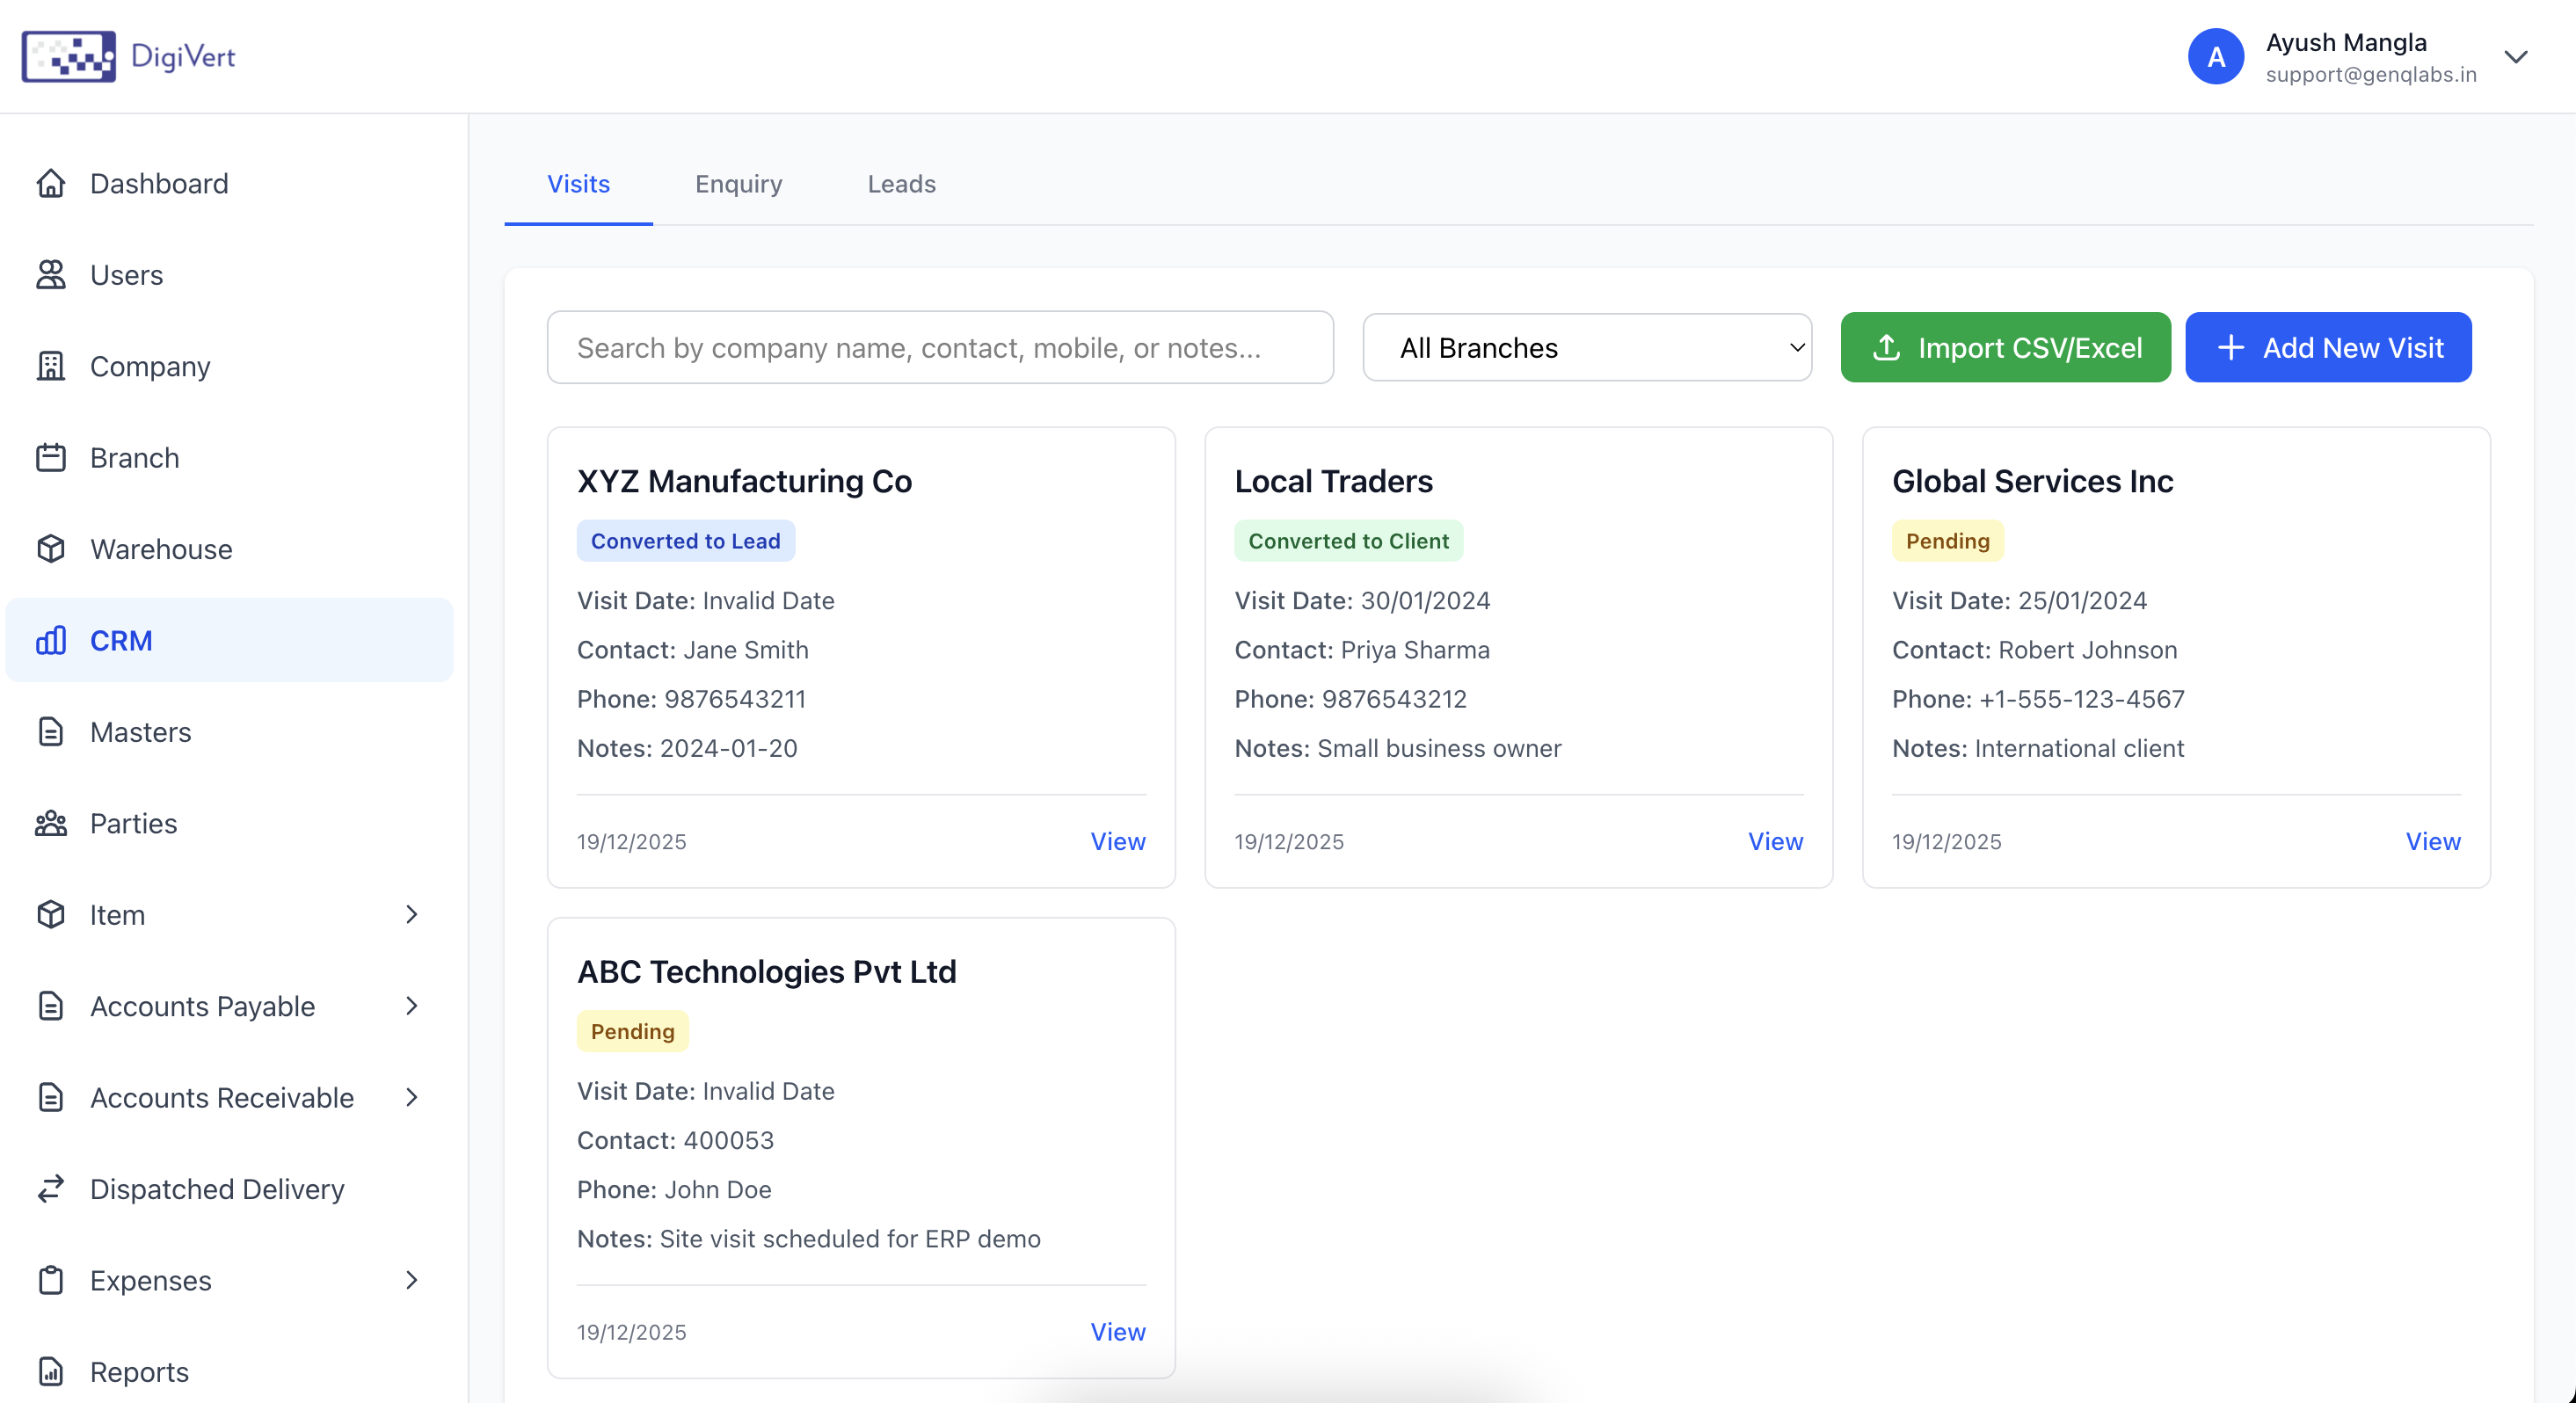This screenshot has height=1403, width=2576.
Task: Switch to the Leads tab
Action: click(x=901, y=184)
